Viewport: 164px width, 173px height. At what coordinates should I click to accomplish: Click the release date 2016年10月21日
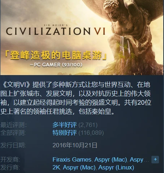pos(75,145)
